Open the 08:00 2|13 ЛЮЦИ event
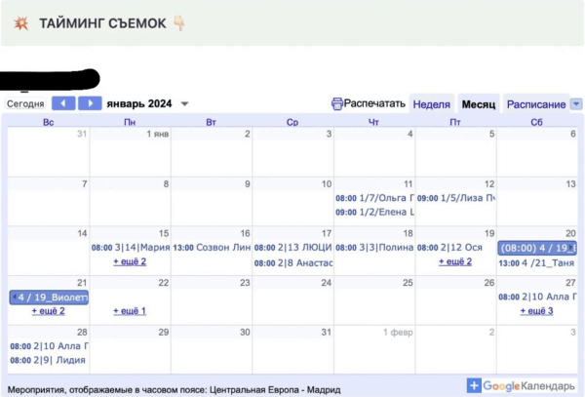Image resolution: width=585 pixels, height=397 pixels. (x=292, y=248)
